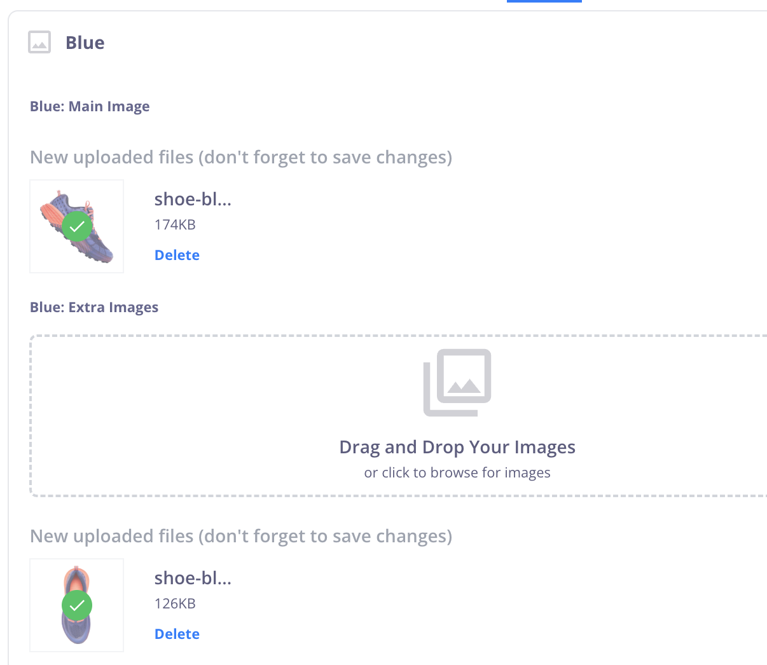Click the green checkmark on the side-view shoe

(77, 226)
